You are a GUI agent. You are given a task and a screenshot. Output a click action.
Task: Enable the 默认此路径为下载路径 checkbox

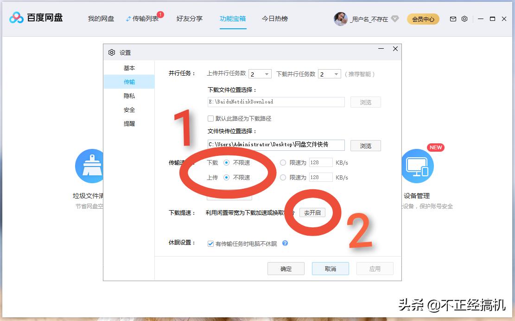coord(211,118)
